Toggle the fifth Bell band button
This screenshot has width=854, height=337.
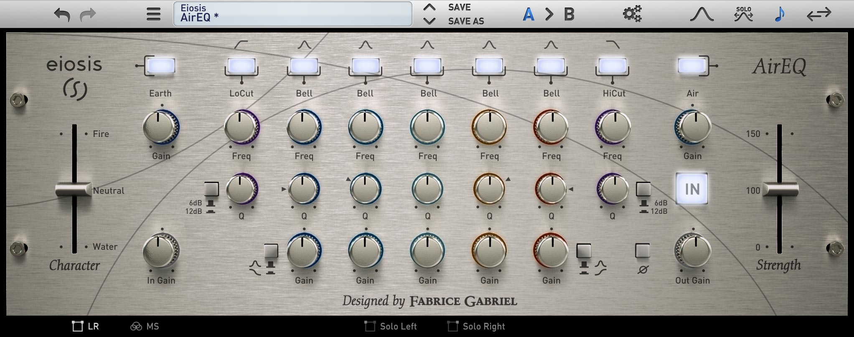[551, 66]
